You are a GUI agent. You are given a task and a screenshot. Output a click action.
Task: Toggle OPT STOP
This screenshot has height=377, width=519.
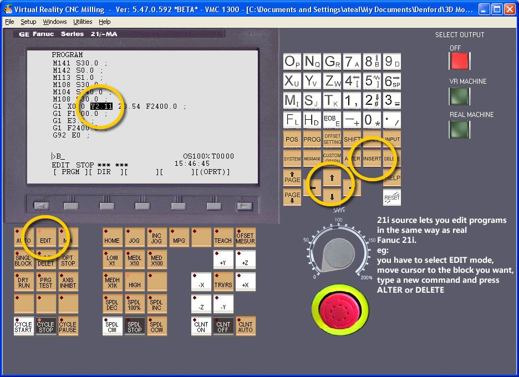click(x=68, y=259)
